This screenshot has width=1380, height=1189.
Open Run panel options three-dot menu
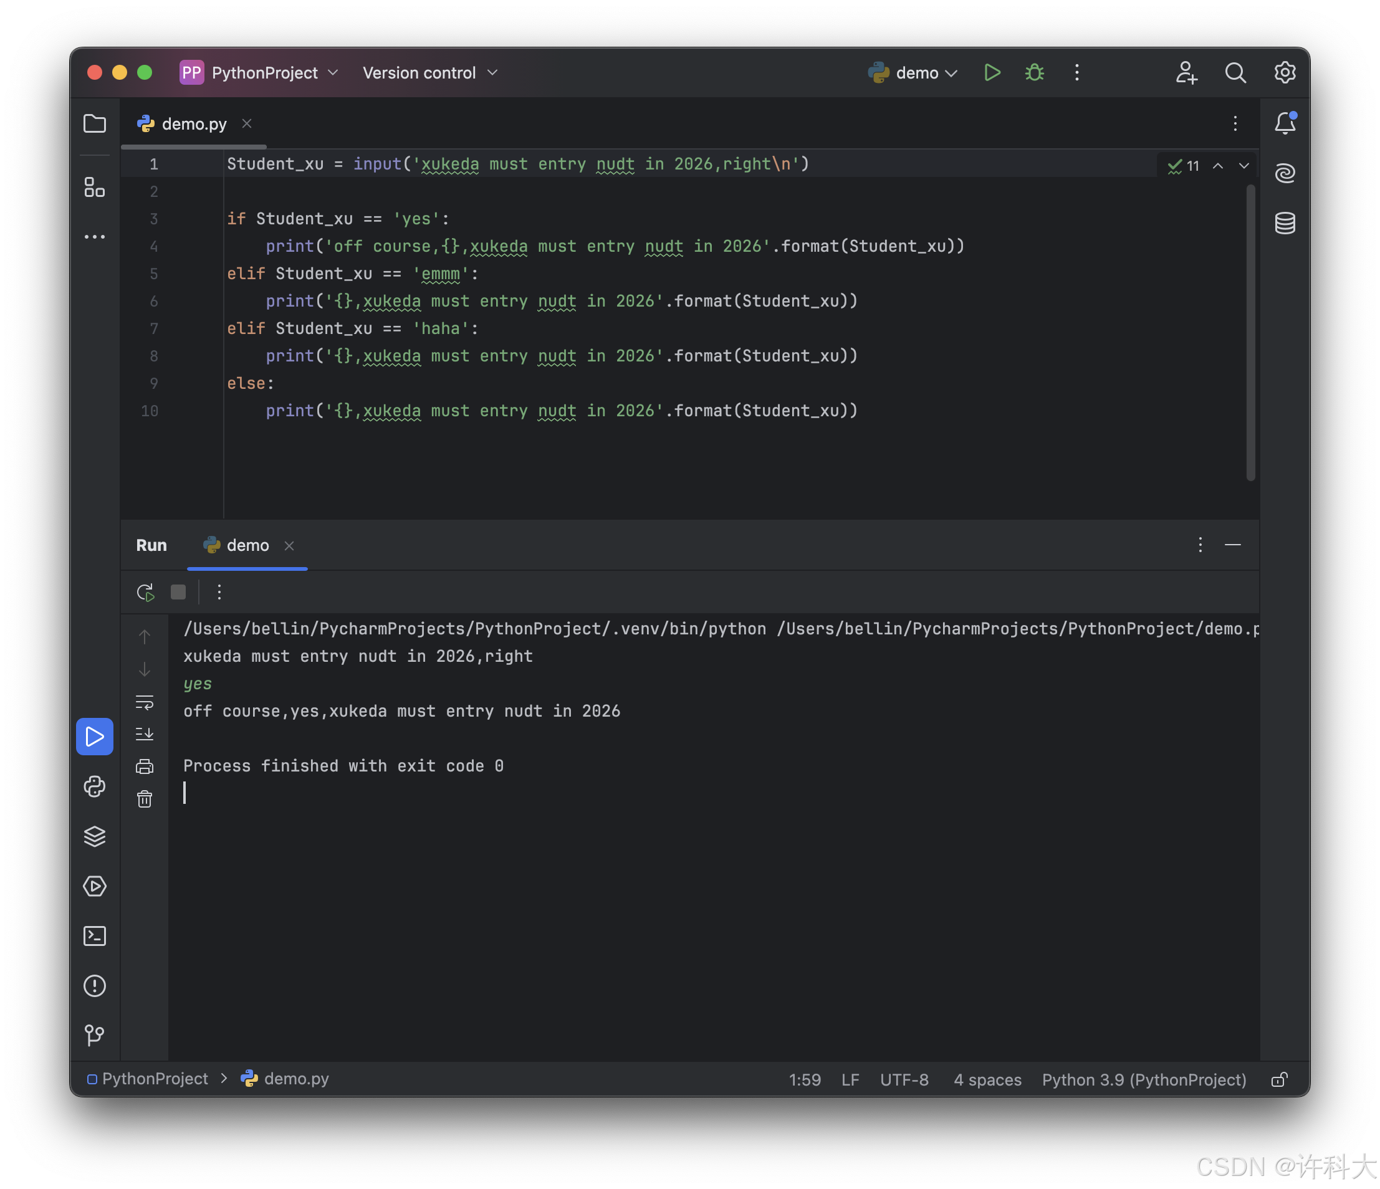(1200, 545)
